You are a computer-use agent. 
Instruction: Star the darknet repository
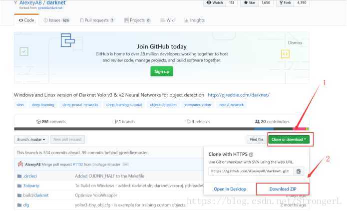coord(250,3)
